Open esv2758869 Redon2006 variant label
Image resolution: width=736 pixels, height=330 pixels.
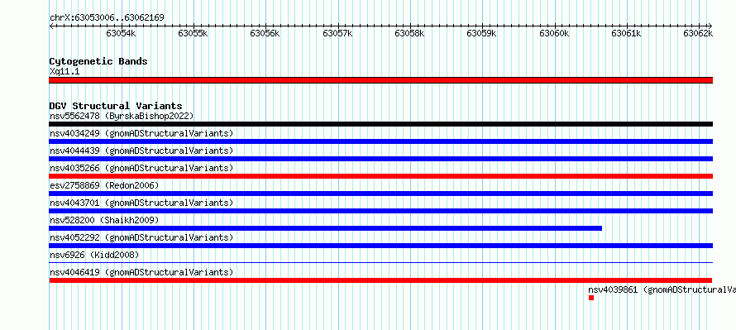click(x=104, y=185)
